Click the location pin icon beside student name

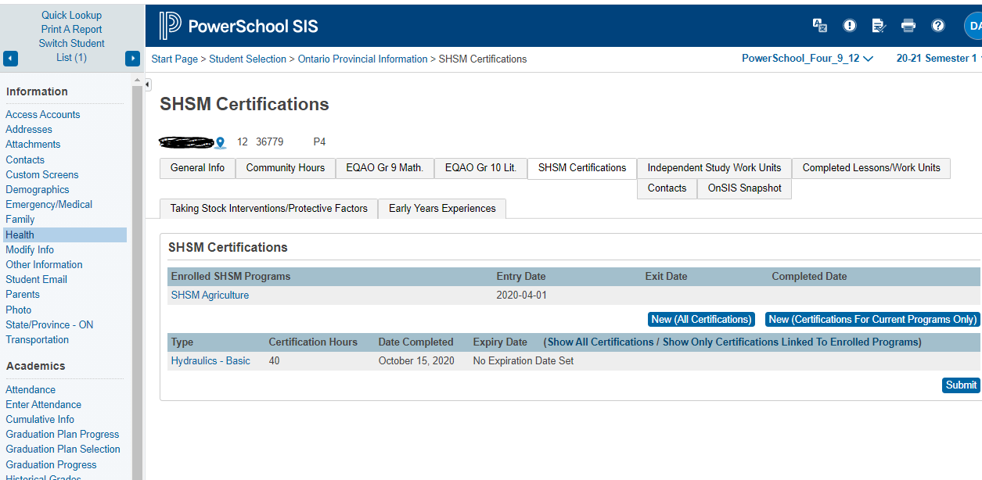click(x=221, y=143)
